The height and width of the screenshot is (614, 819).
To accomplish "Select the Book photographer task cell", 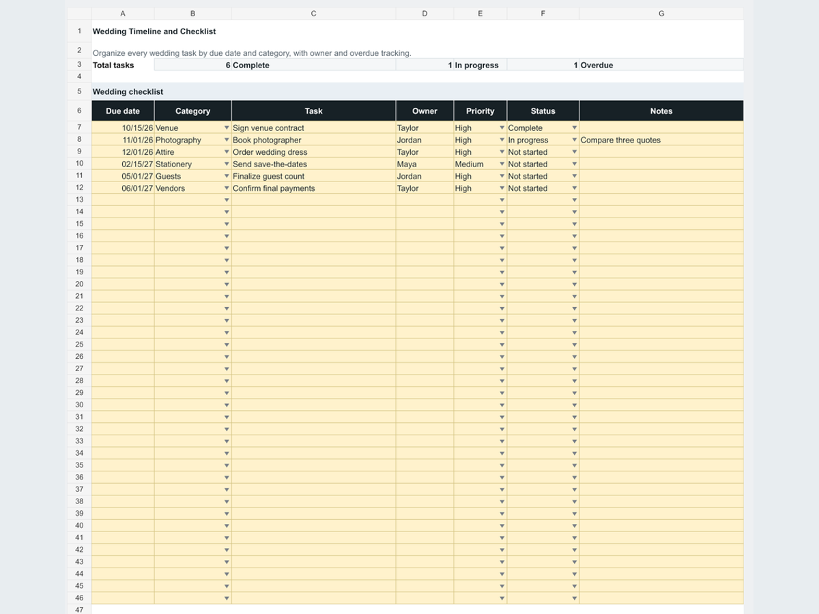I will coord(313,141).
